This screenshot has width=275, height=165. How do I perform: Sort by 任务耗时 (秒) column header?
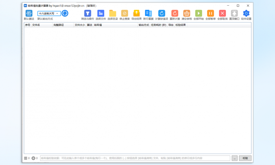click(x=159, y=25)
